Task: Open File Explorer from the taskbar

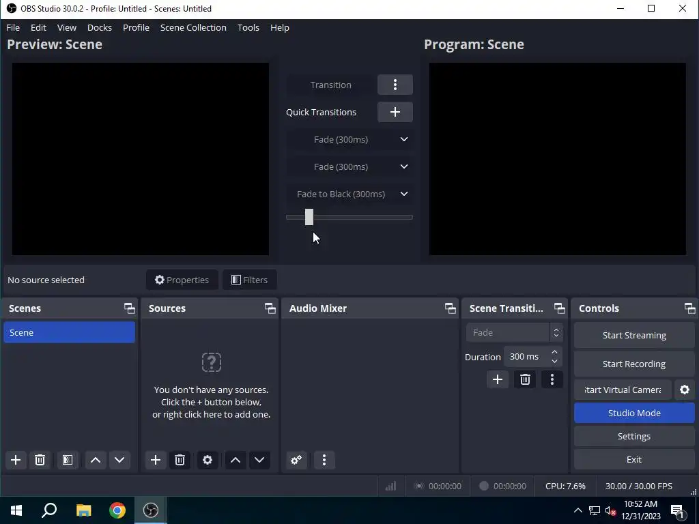Action: pyautogui.click(x=83, y=510)
